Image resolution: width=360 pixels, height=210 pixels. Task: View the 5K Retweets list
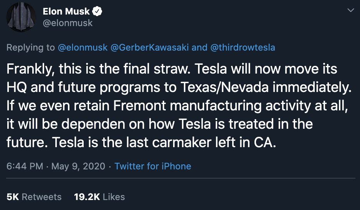[x=34, y=197]
